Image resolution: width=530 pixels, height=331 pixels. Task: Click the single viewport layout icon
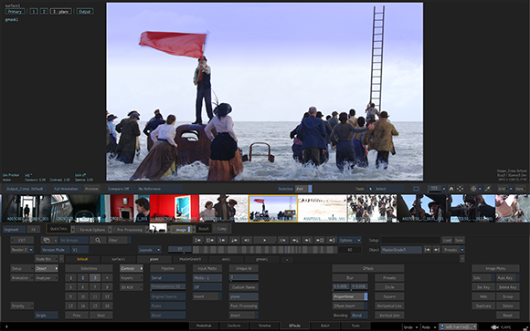[x=416, y=189]
